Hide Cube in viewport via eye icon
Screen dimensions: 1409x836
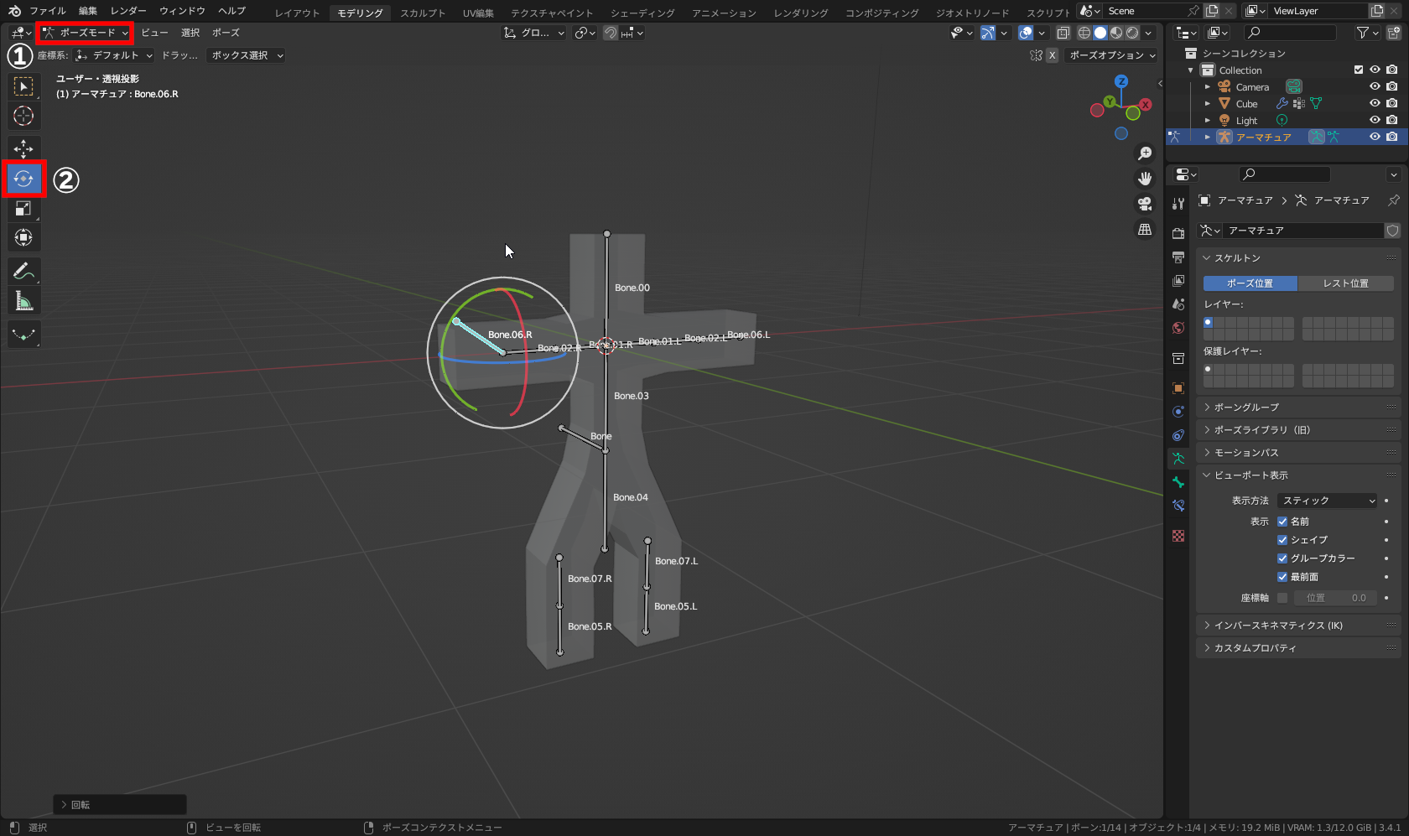[x=1375, y=103]
